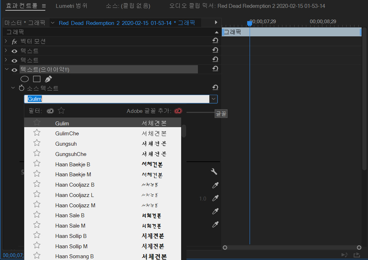Viewport: 368px width, 260px height.
Task: Expand the 벡터 모션 effect
Action: pos(6,41)
